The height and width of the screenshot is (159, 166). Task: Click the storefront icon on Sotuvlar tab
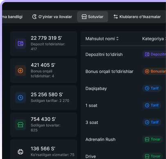tap(84, 17)
